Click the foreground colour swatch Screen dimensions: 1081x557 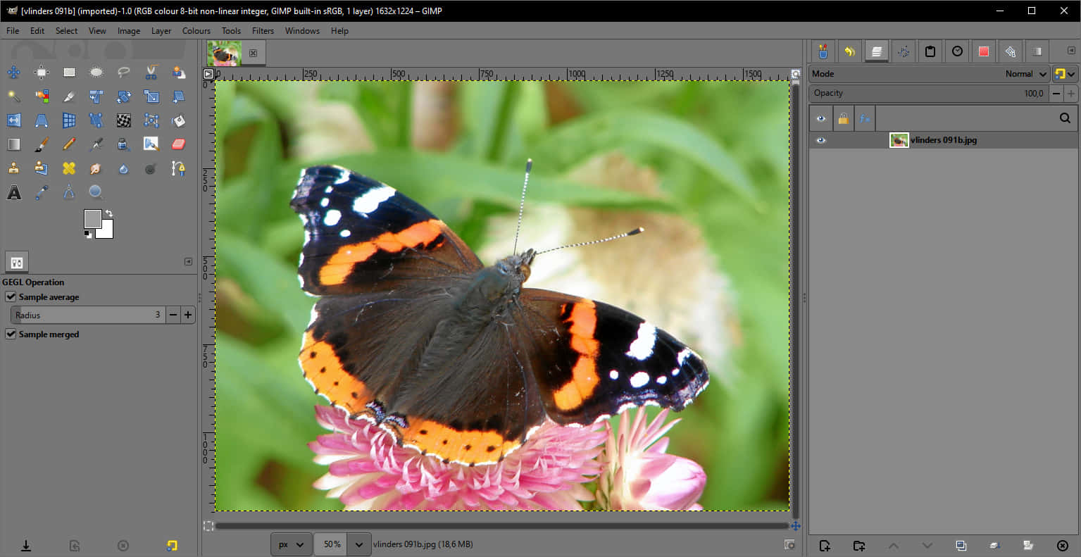[x=92, y=218]
